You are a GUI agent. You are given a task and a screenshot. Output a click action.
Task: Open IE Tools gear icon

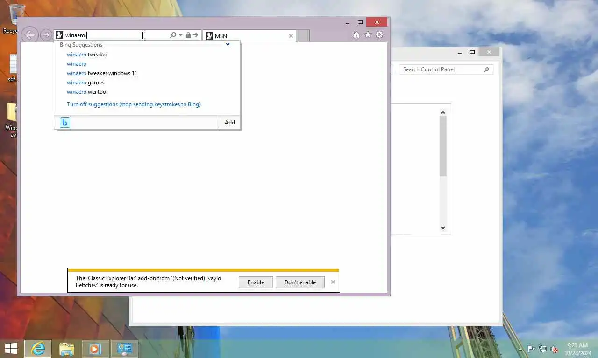[x=379, y=35]
